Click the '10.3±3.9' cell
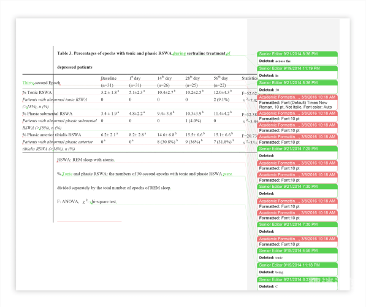366x307 pixels. coord(195,114)
